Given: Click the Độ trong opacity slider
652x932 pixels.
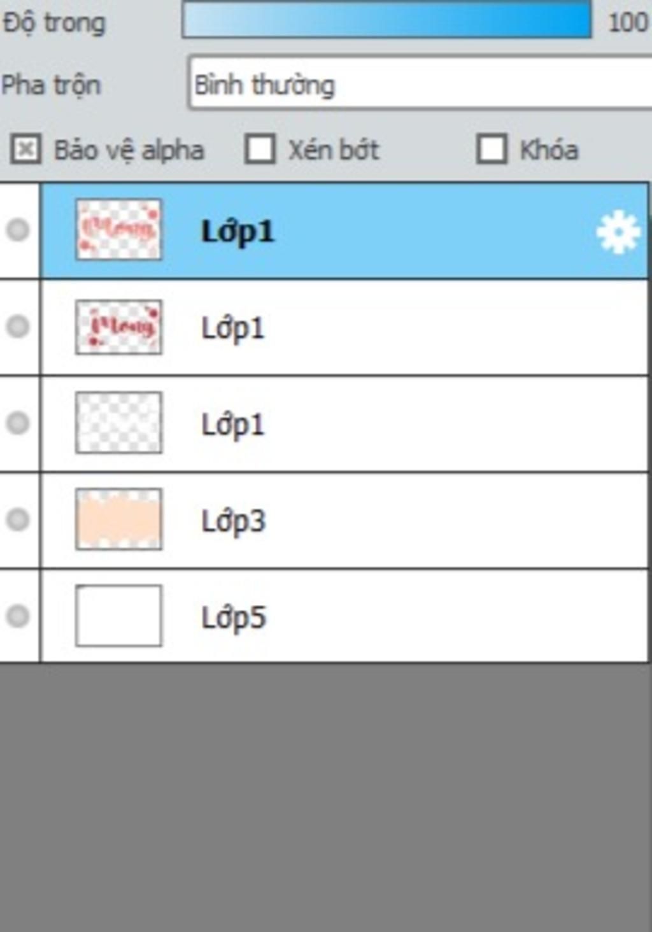Looking at the screenshot, I should [x=386, y=20].
